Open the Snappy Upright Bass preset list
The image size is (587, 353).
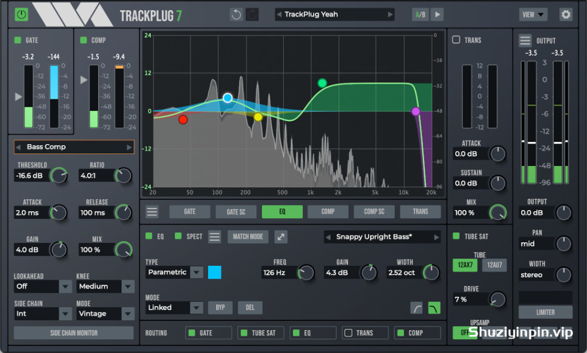coord(382,237)
